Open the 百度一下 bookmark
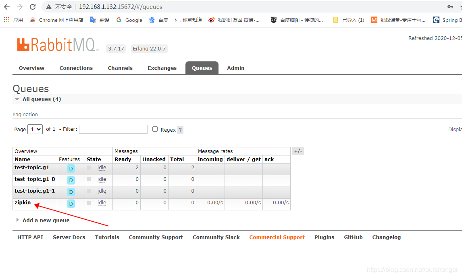 tap(176, 20)
